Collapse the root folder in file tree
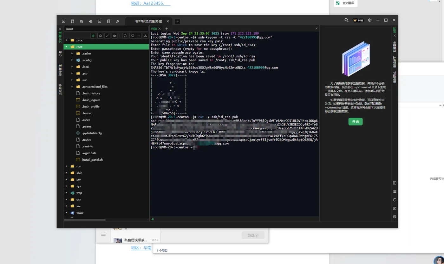 [66, 47]
